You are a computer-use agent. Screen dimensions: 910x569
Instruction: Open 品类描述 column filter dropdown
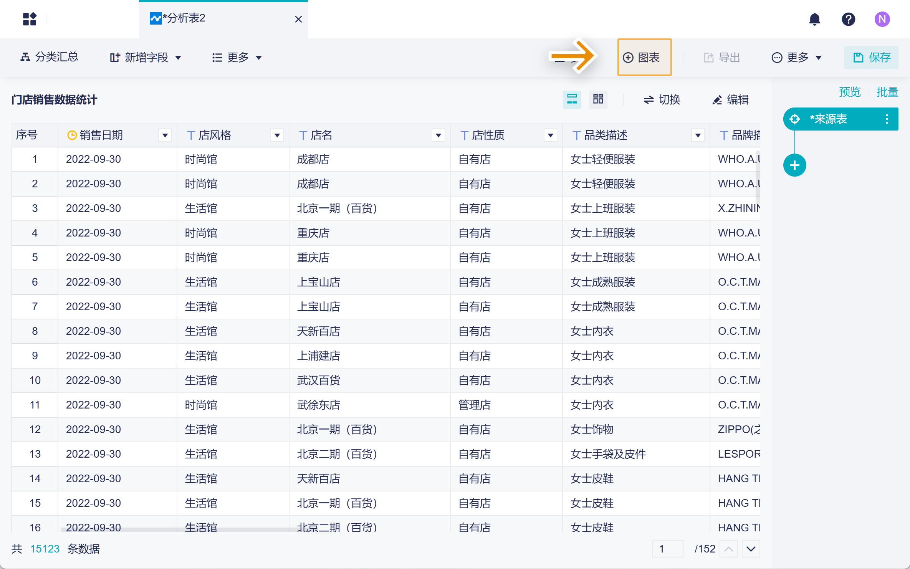(x=698, y=135)
